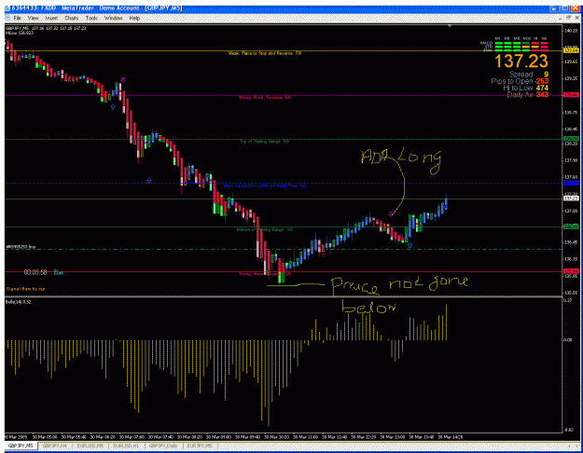Click the 30 Mar 14:20 time axis label
This screenshot has width=583, height=453.
pos(451,437)
